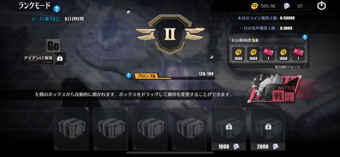Select the first empty reward box slot
The width and height of the screenshot is (340, 157).
tap(71, 129)
